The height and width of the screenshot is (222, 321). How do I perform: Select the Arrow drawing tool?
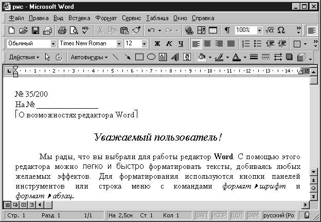pos(127,57)
